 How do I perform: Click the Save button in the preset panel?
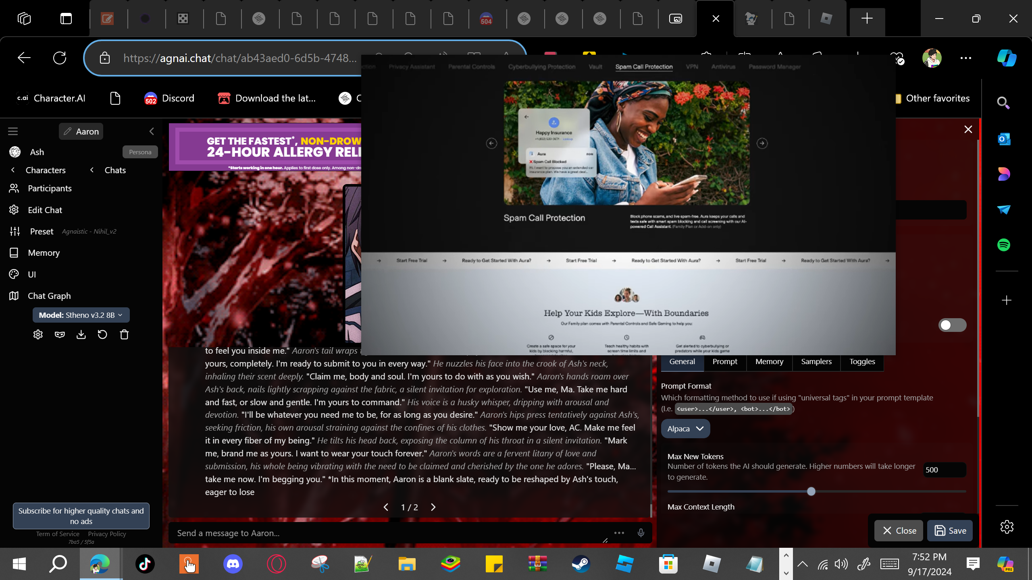pos(950,530)
